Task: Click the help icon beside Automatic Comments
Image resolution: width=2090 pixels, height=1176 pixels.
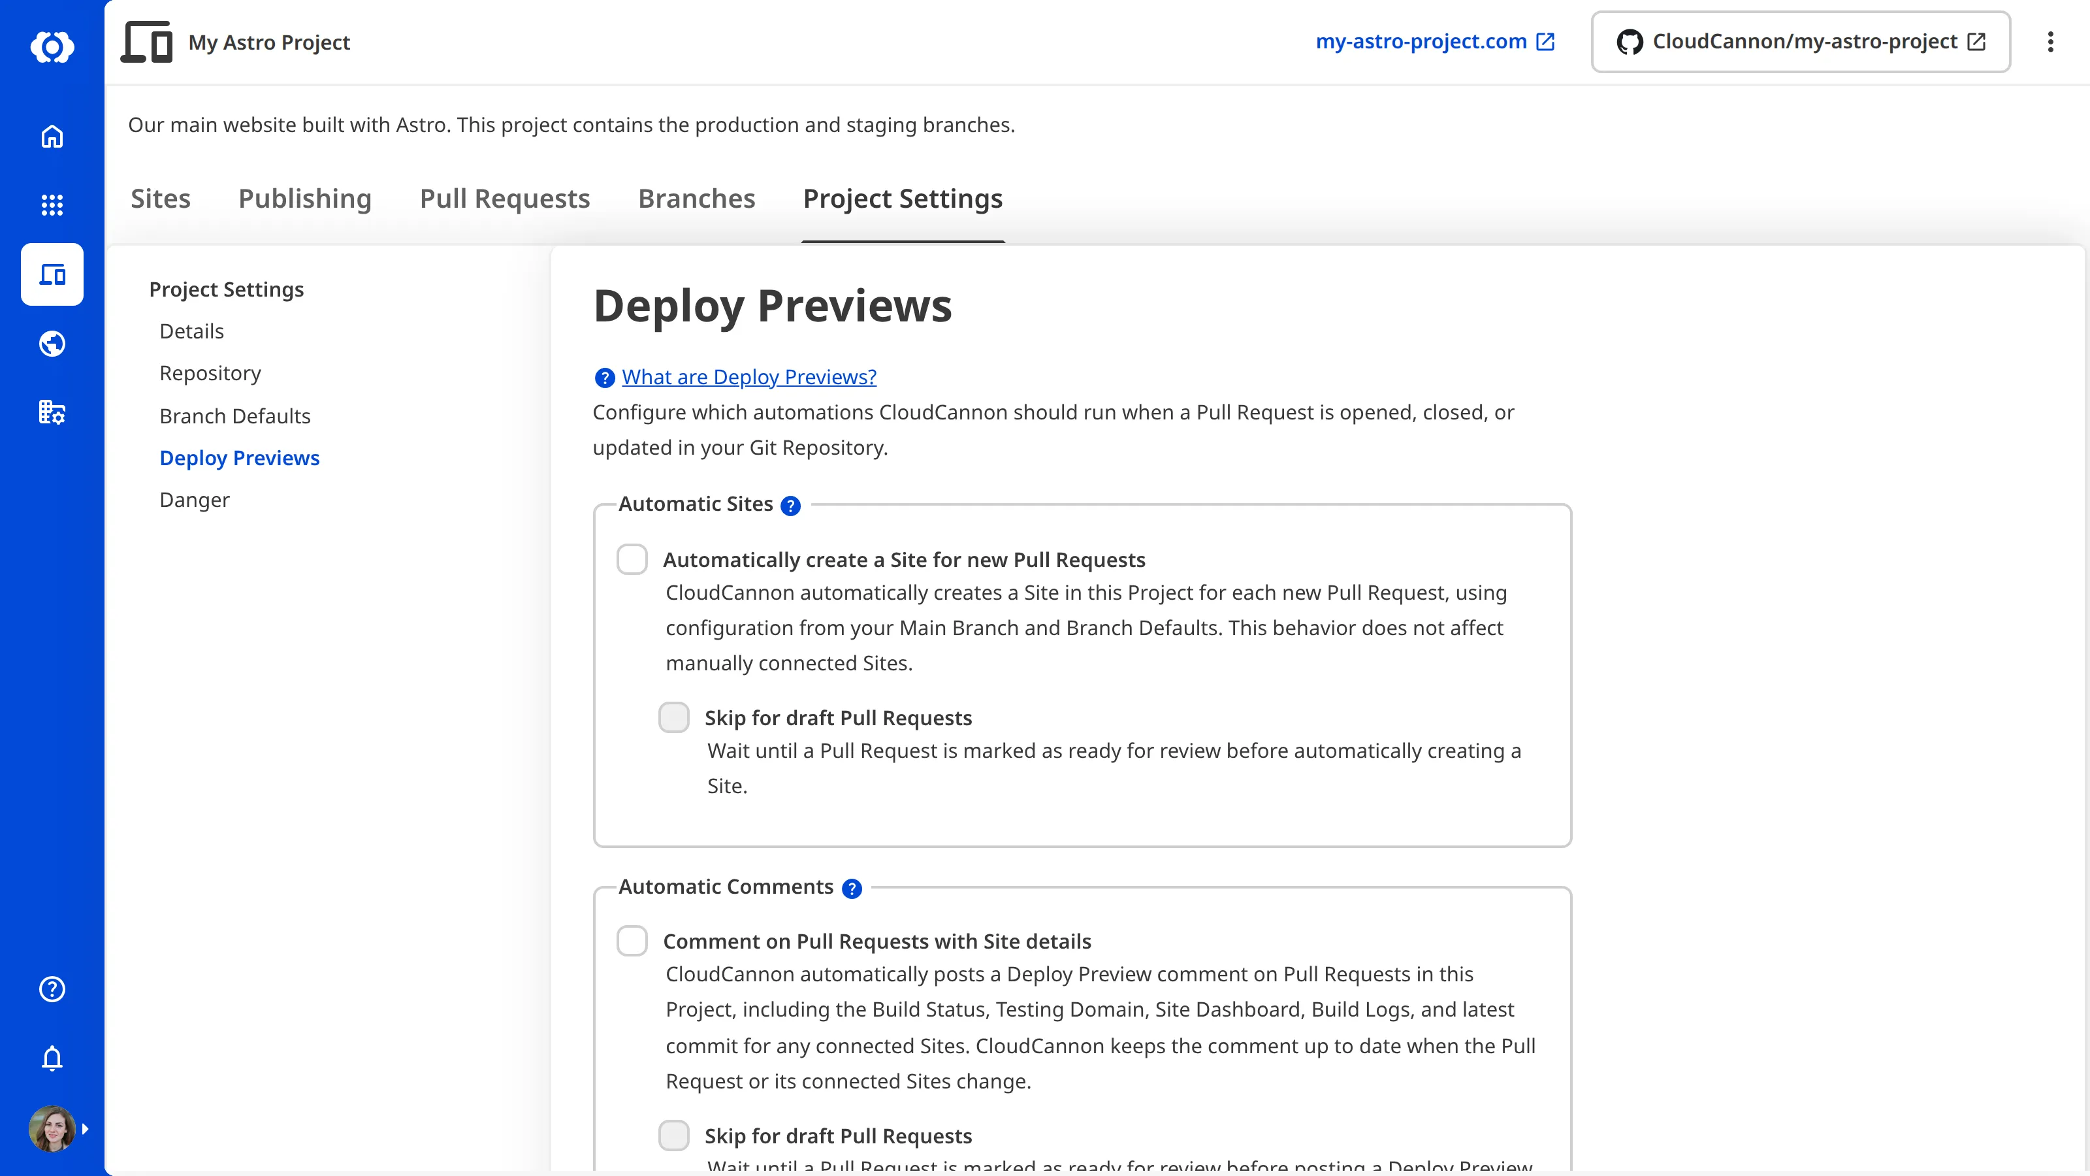Action: [851, 889]
